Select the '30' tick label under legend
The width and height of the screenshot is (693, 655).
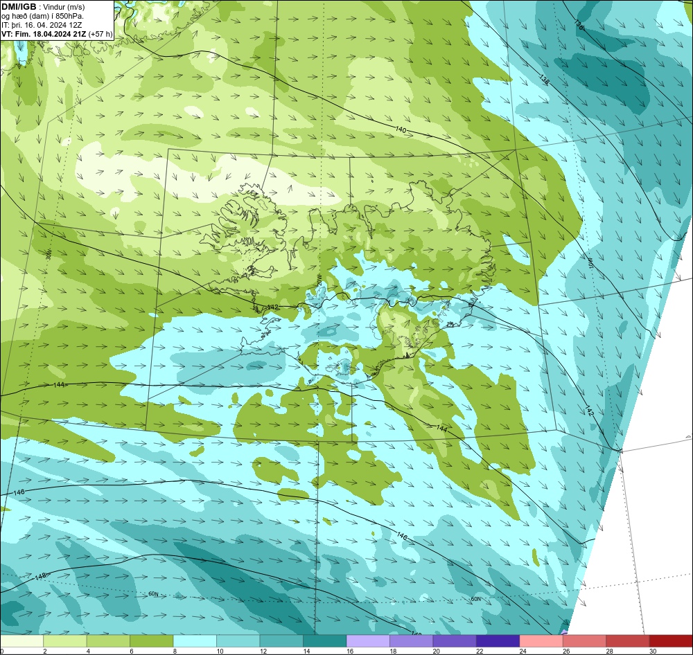point(653,651)
